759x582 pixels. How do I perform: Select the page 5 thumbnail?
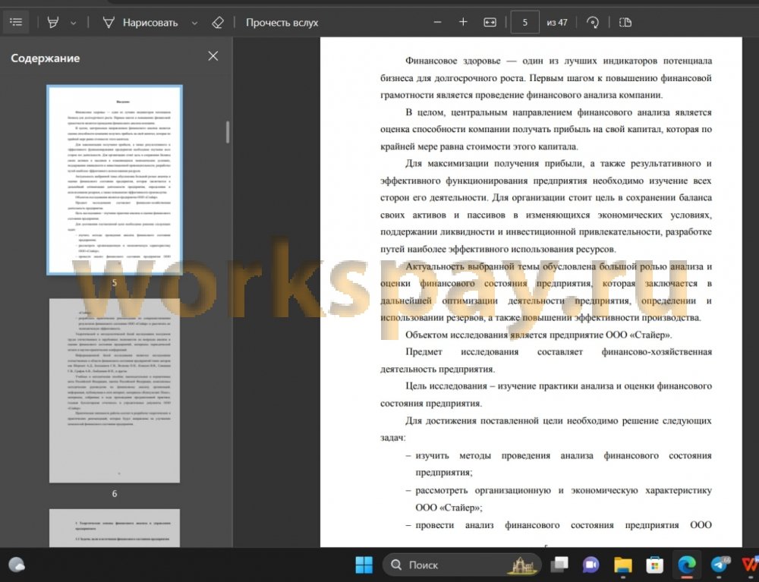click(x=115, y=180)
